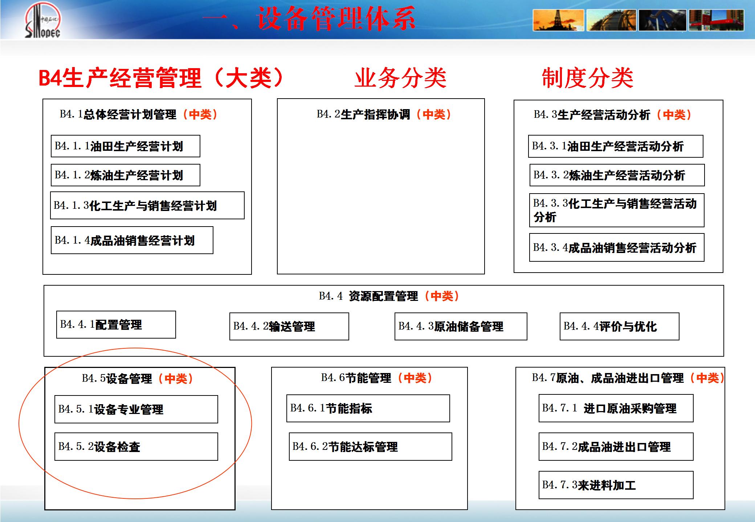
Task: Select B4.3.4 成品油销售经营活动分析 box
Action: pyautogui.click(x=616, y=248)
